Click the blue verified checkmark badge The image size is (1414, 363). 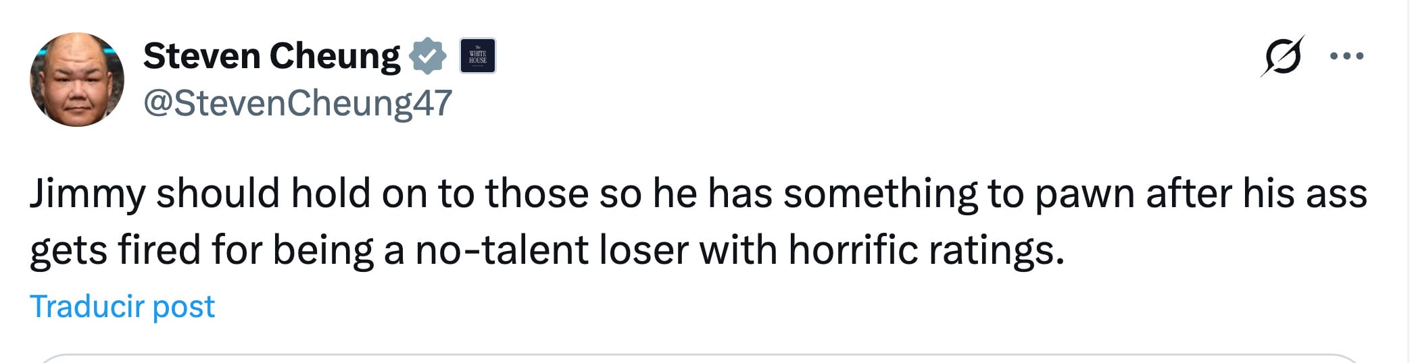coord(427,56)
